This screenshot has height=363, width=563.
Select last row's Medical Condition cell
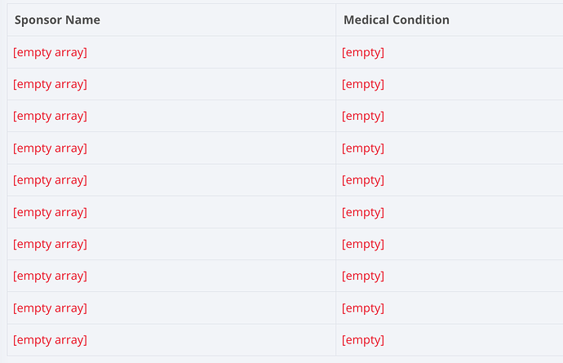click(363, 339)
